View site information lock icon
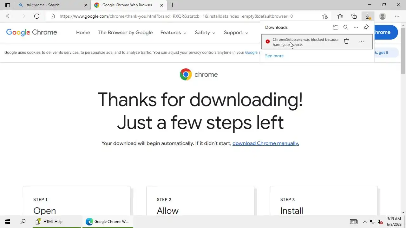This screenshot has width=406, height=228. pyautogui.click(x=53, y=16)
